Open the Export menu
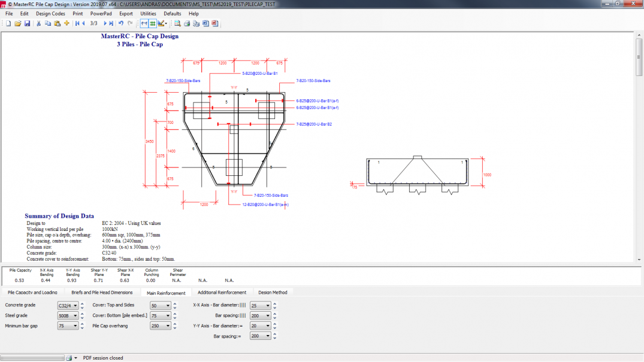This screenshot has width=644, height=362. pos(126,14)
